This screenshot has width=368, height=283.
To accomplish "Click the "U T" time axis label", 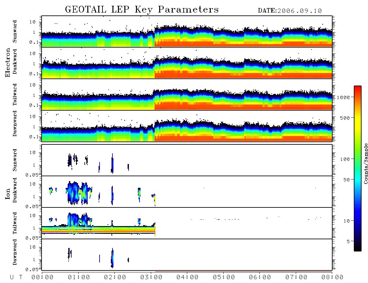I will coord(16,277).
